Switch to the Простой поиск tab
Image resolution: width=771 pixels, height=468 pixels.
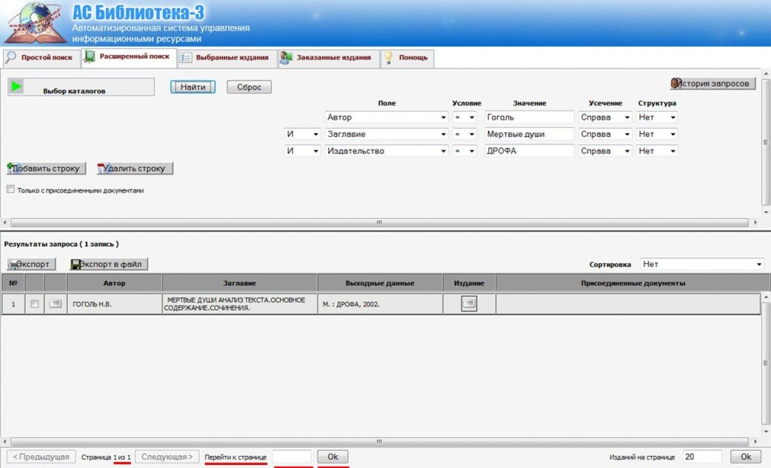40,58
